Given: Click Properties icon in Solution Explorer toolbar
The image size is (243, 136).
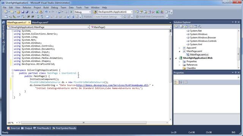Looking at the screenshot, I should [176, 26].
